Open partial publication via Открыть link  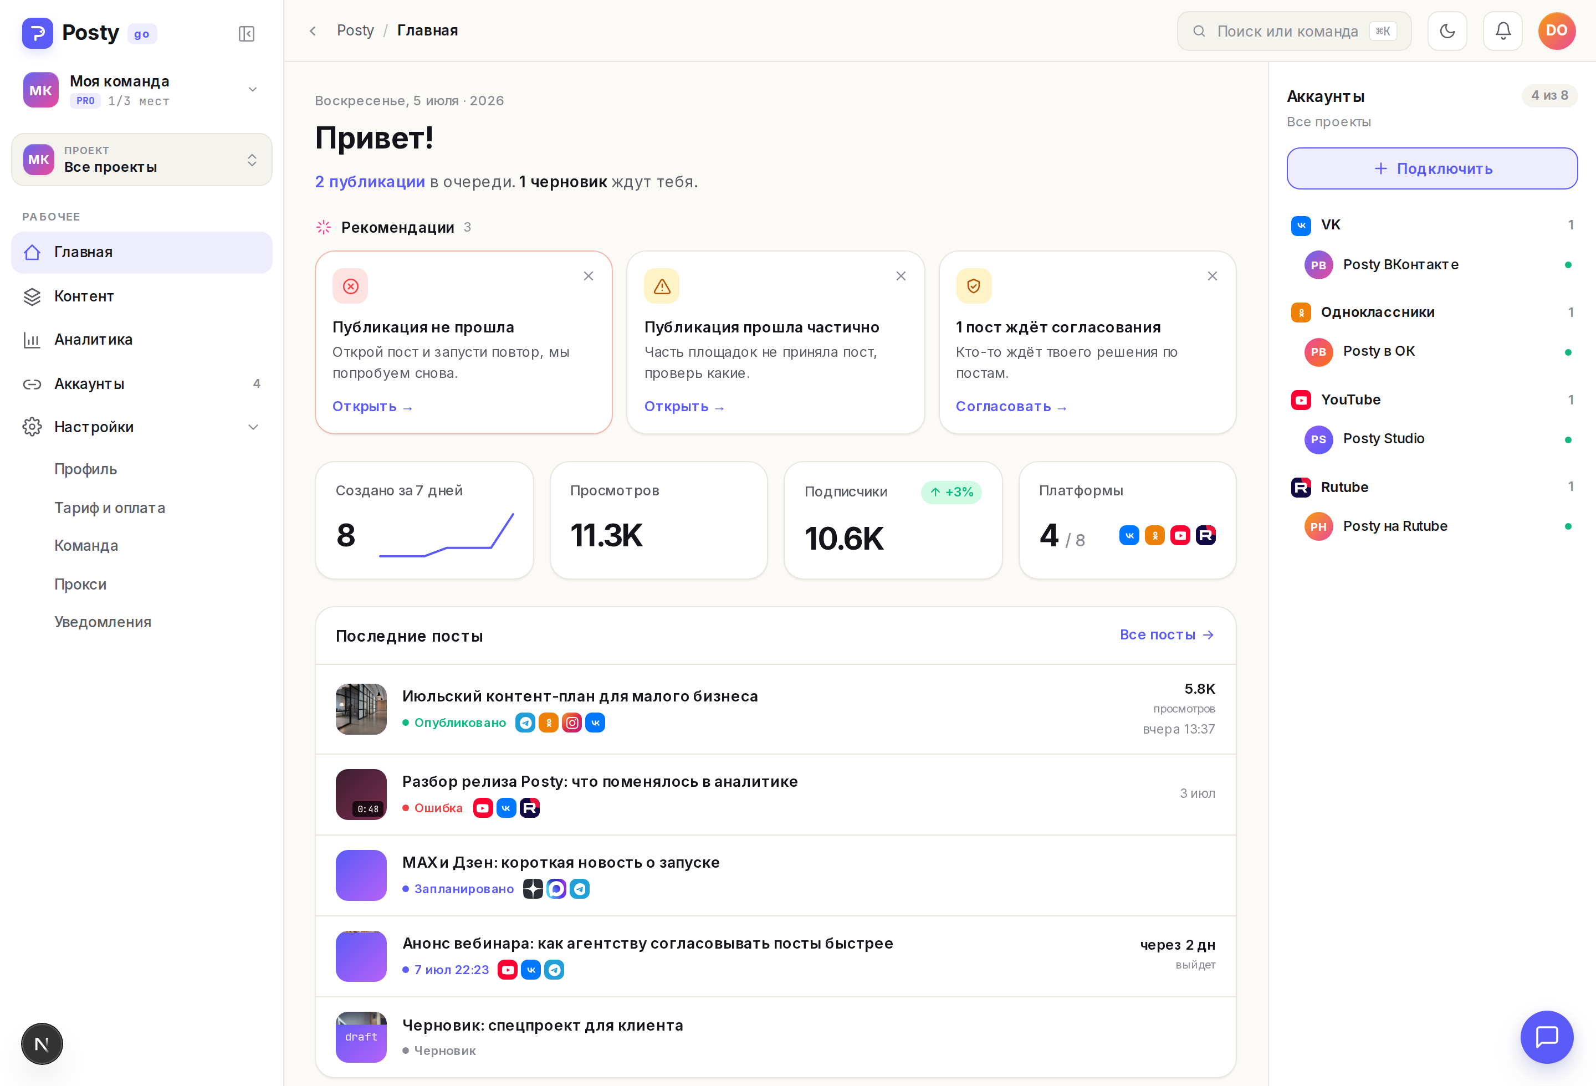pyautogui.click(x=684, y=406)
